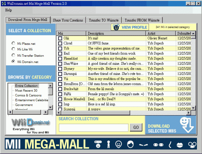Screen dimensions: 202x154
Task: Check the box for Olii
Action: pyautogui.click(x=60, y=38)
